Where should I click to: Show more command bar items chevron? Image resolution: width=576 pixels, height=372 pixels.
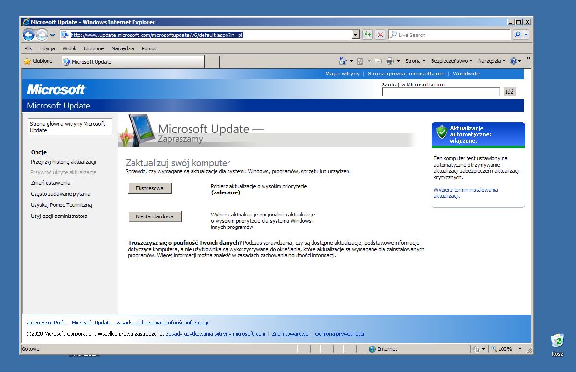pos(528,58)
